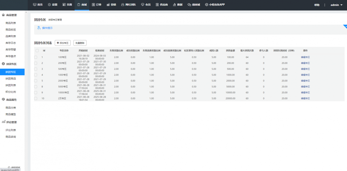Click the home monitor icon in top navigation
The image size is (347, 171).
tap(34, 5)
